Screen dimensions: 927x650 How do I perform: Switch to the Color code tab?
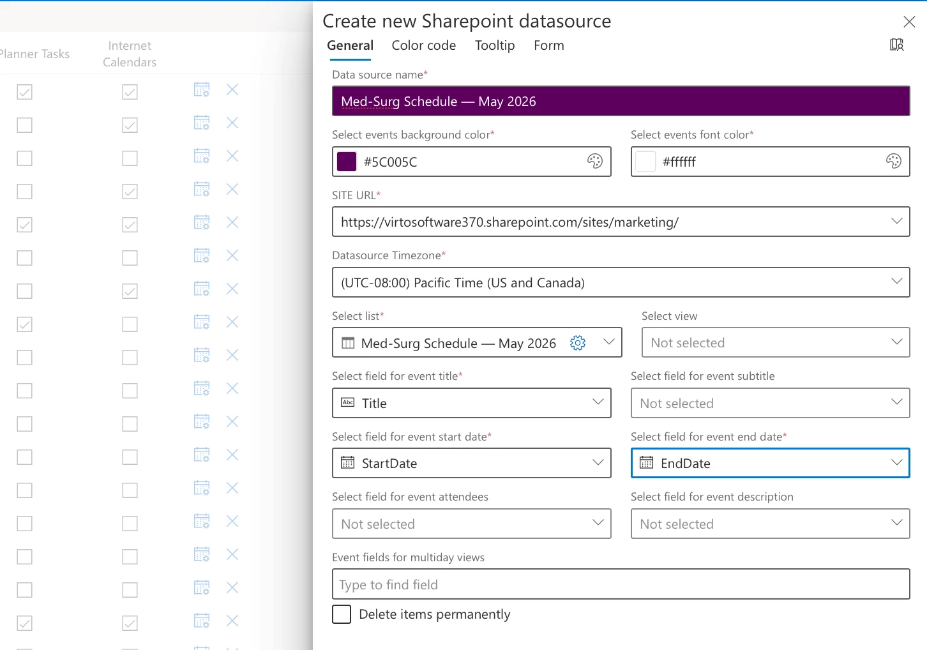click(424, 45)
